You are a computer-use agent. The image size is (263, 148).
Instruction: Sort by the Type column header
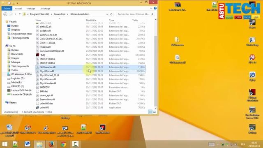pos(112,20)
